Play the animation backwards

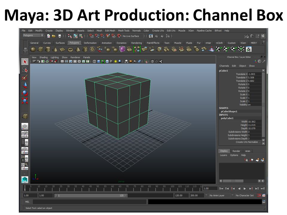tap(239, 188)
